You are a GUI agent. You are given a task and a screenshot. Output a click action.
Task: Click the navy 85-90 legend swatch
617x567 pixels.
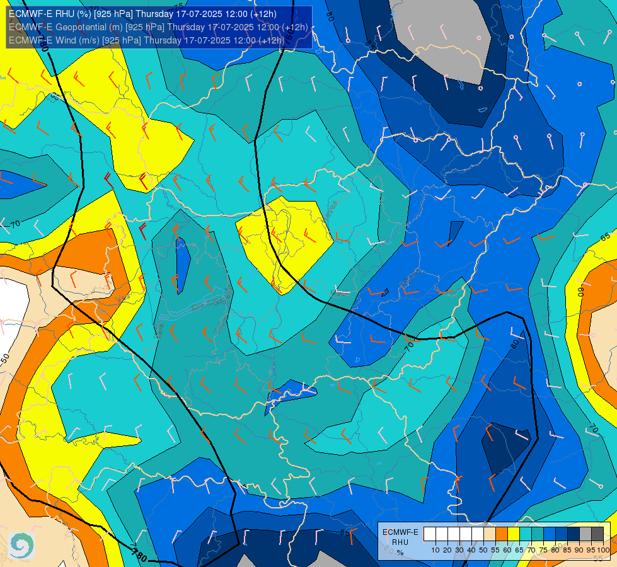pos(574,534)
